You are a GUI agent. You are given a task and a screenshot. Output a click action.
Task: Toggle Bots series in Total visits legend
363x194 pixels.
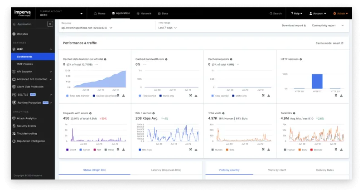[230, 150]
